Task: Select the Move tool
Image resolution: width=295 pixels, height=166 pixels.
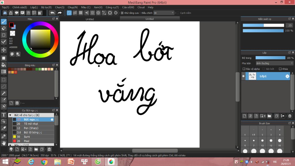Action: pyautogui.click(x=3, y=50)
